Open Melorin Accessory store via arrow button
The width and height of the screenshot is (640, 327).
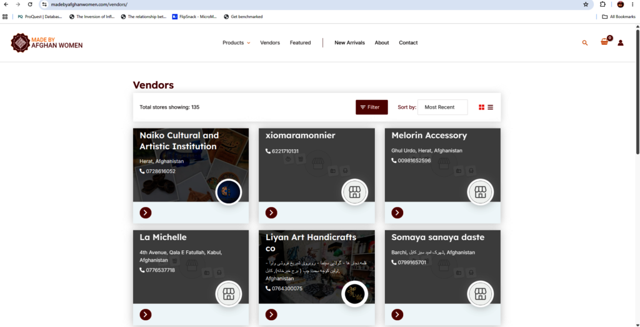tap(397, 212)
